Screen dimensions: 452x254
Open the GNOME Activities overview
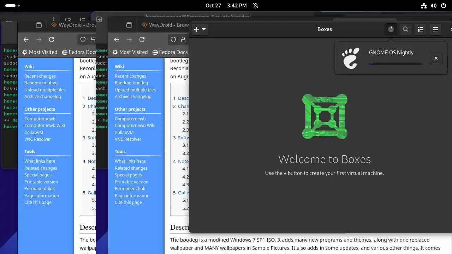pyautogui.click(x=13, y=6)
